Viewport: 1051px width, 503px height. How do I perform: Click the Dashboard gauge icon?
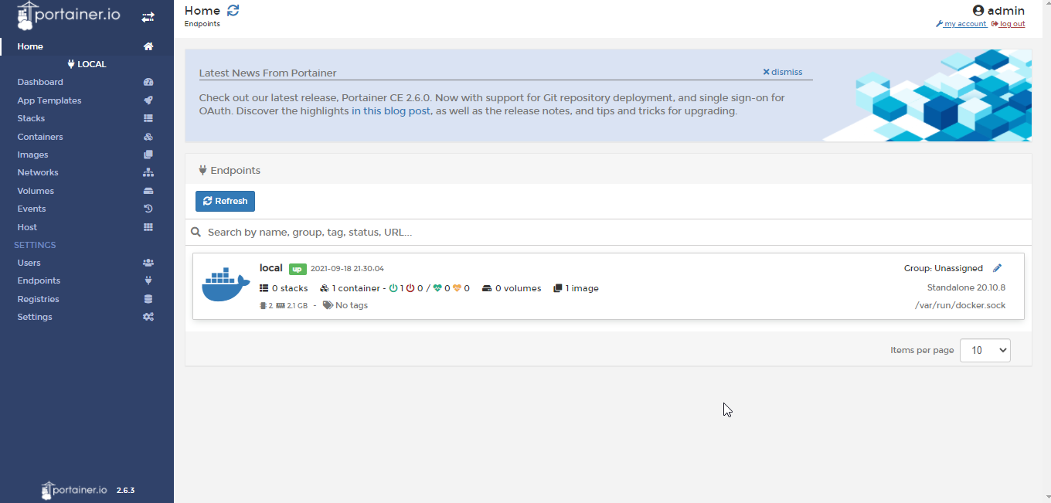[x=148, y=82]
